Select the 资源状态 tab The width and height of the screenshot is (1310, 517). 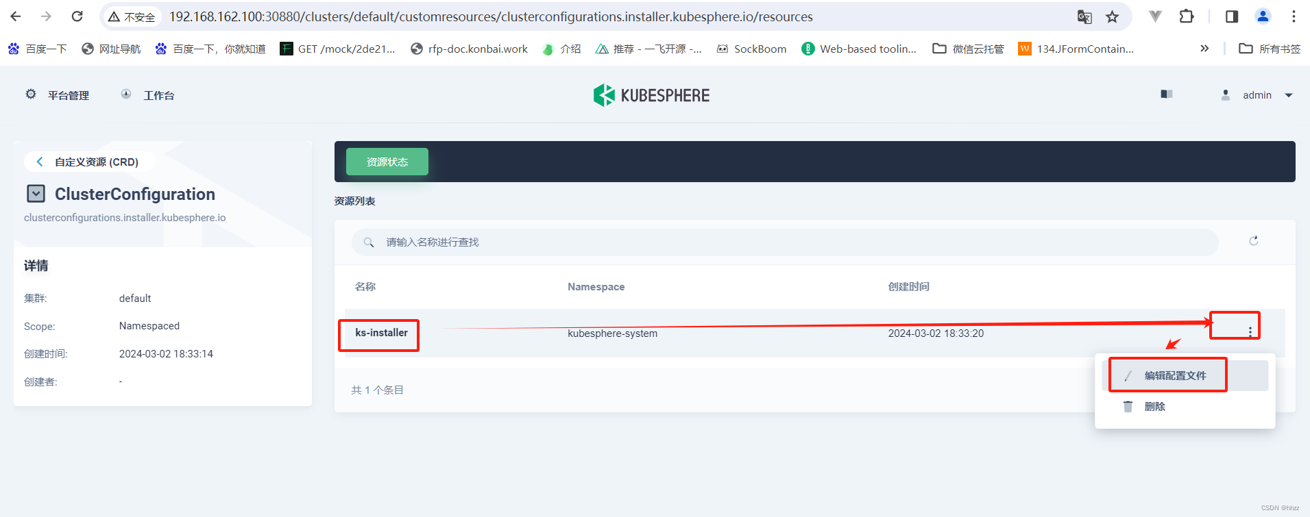[x=387, y=162]
